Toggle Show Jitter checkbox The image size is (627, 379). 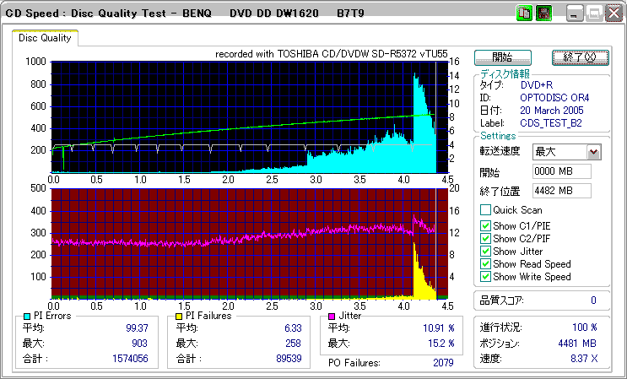pos(485,252)
